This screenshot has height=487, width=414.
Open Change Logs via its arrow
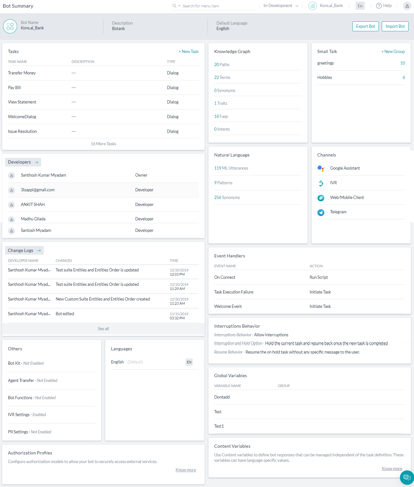[x=39, y=250]
